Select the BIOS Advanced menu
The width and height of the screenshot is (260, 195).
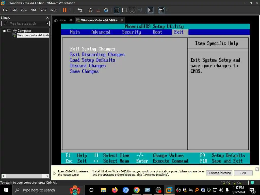coord(101,32)
